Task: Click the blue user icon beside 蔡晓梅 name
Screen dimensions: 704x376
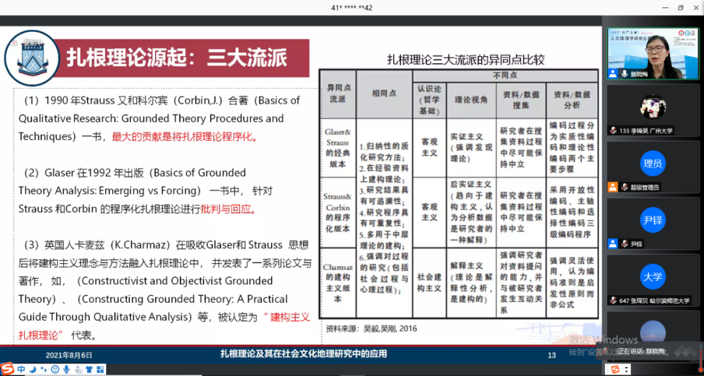Action: (x=612, y=74)
